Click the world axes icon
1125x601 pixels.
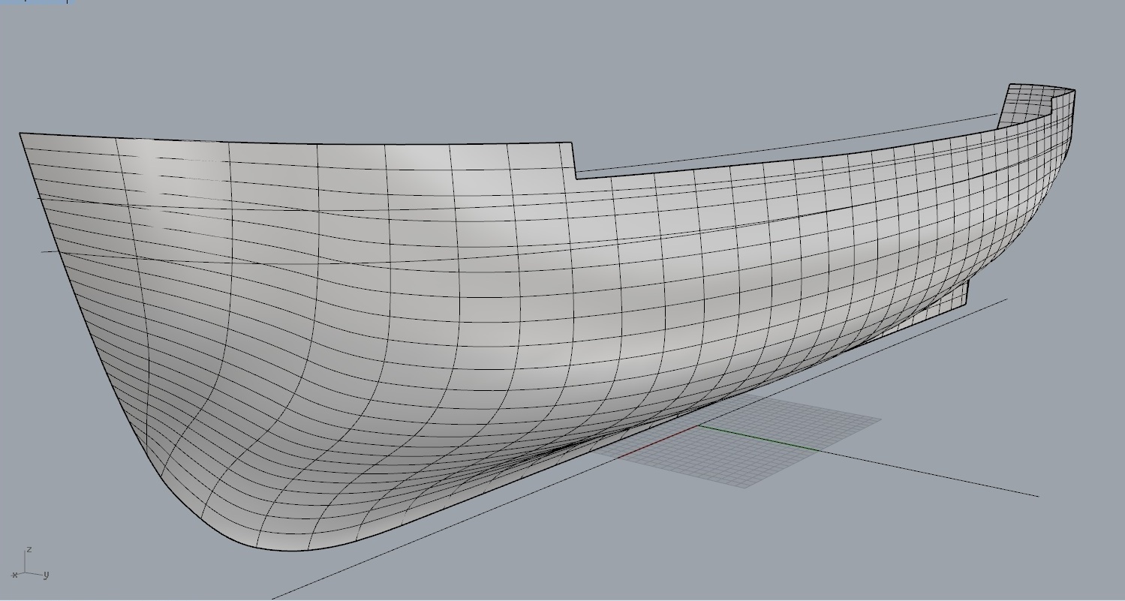click(x=27, y=566)
